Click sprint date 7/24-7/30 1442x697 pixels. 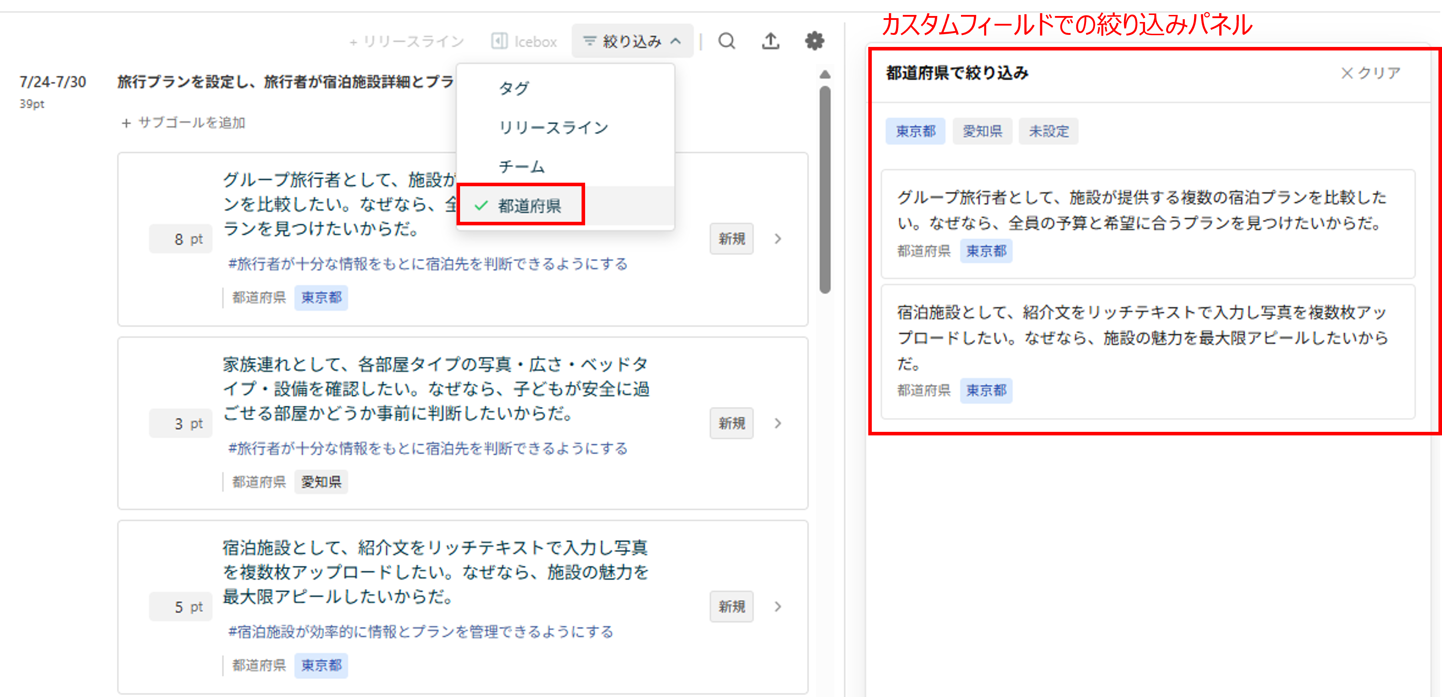[53, 82]
